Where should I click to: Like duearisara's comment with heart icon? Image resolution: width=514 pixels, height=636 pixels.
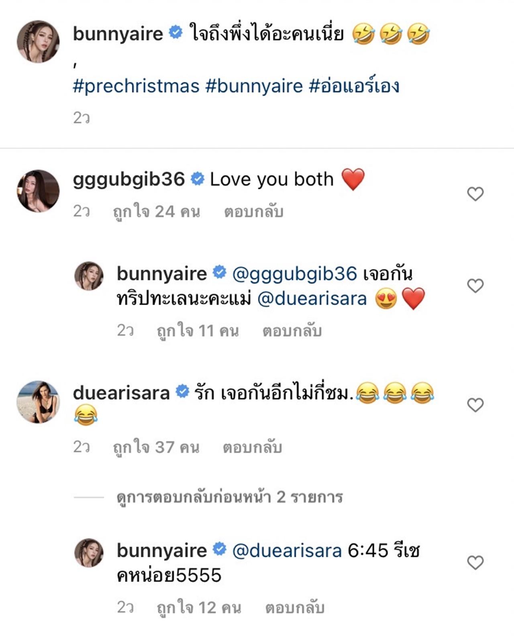click(475, 405)
